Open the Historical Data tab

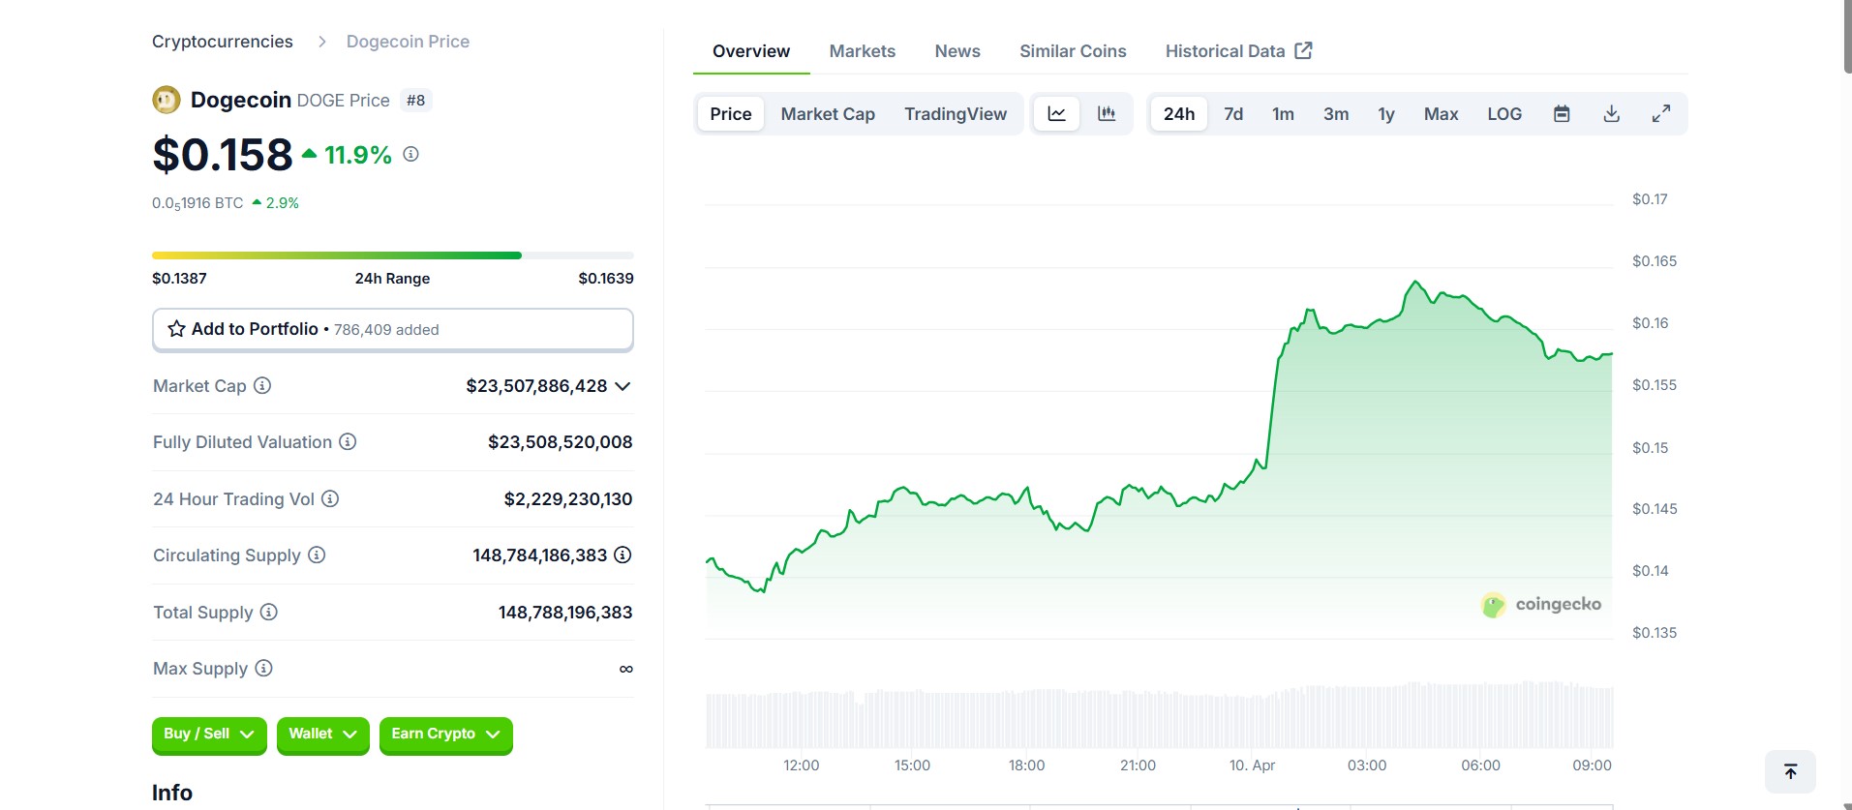click(1238, 51)
